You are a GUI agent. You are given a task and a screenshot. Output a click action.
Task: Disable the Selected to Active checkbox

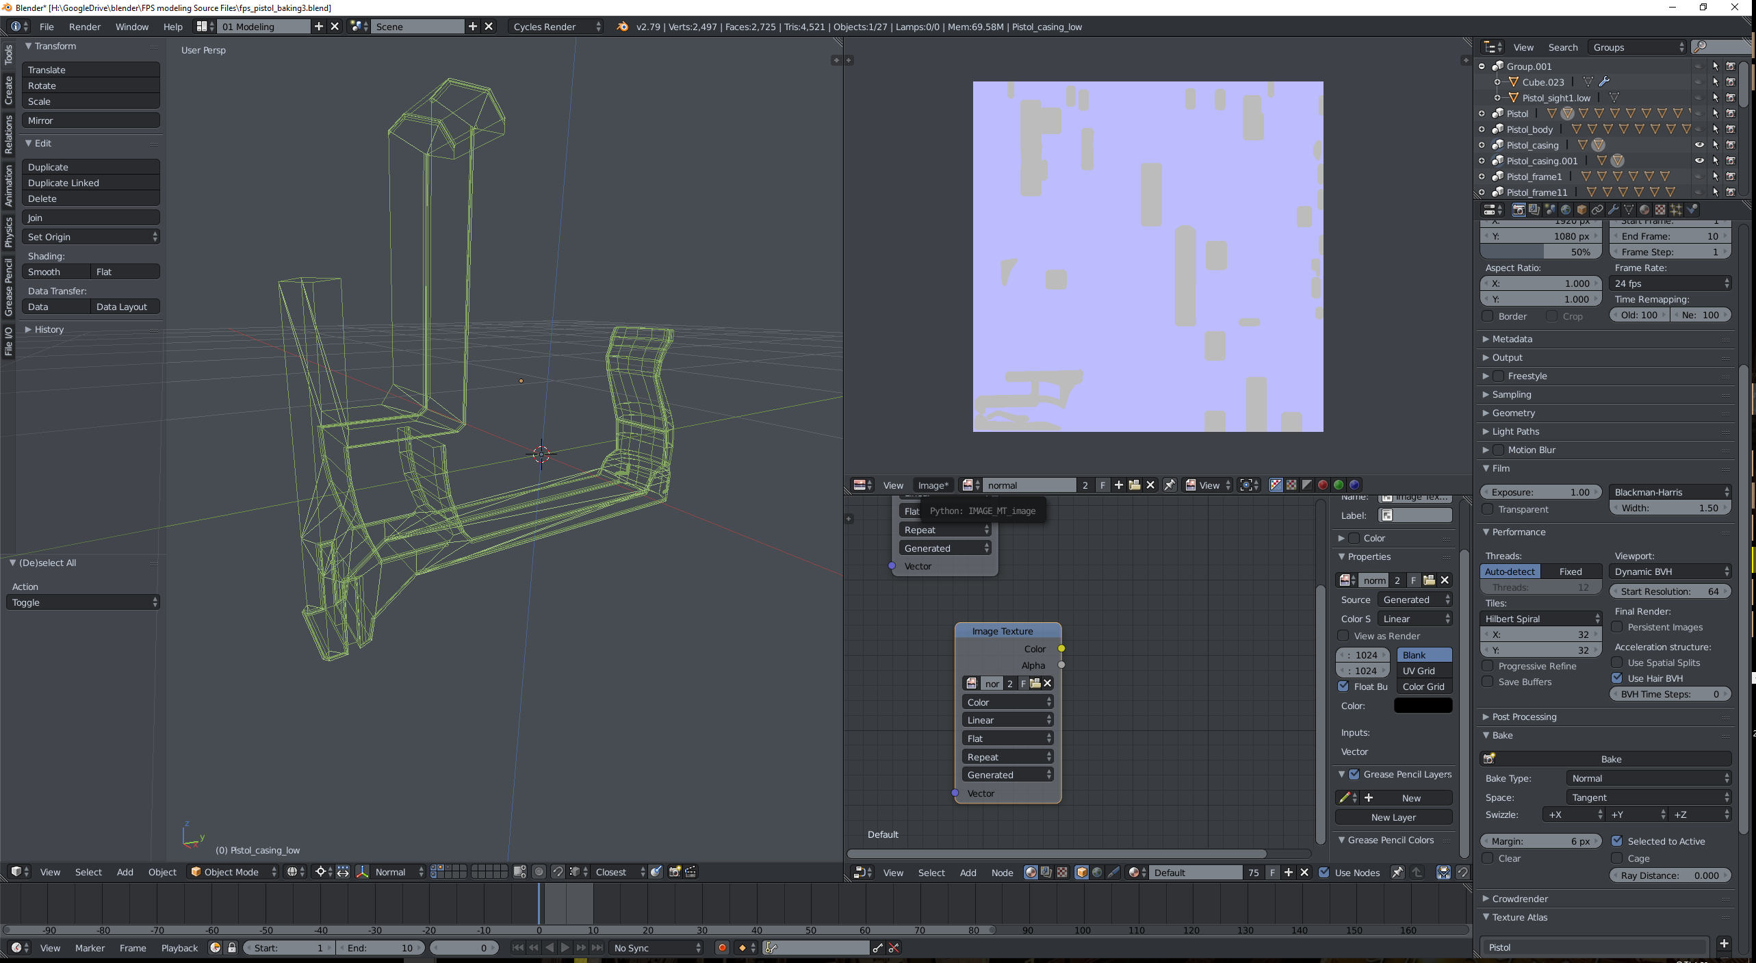1618,841
